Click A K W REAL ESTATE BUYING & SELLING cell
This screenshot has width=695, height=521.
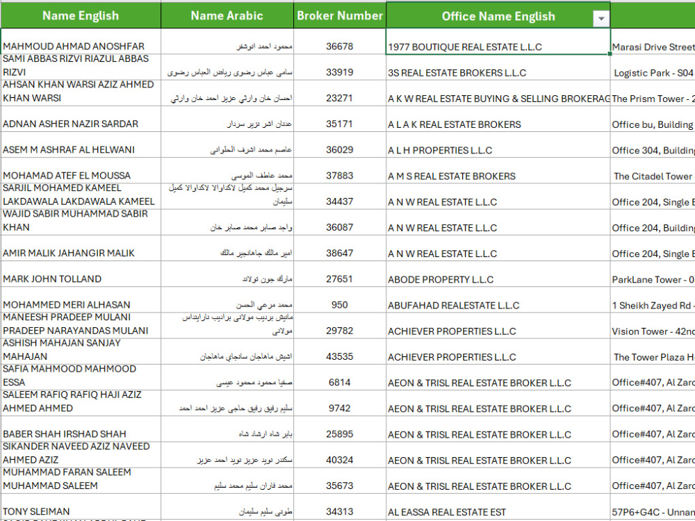498,93
